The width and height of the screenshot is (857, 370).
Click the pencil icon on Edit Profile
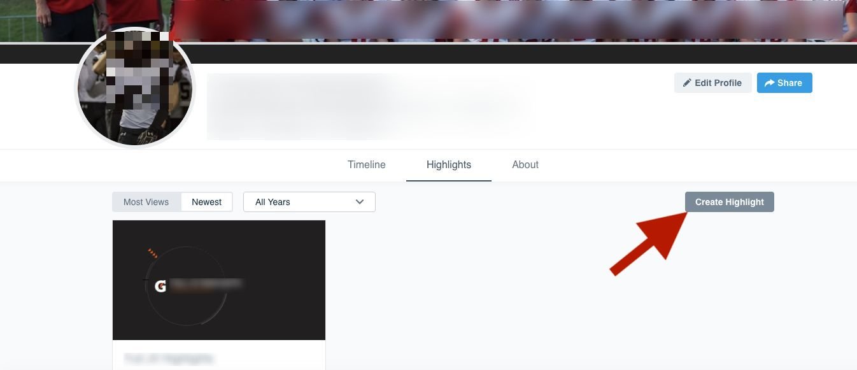click(x=687, y=83)
